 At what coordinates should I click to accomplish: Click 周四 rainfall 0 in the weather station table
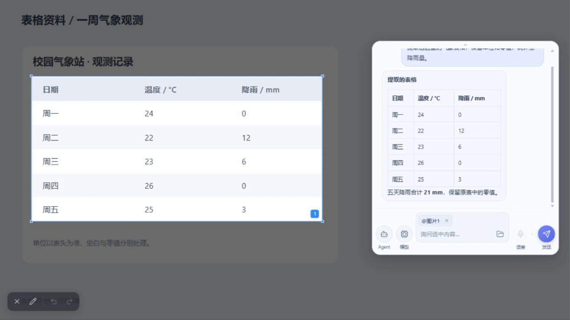click(244, 186)
